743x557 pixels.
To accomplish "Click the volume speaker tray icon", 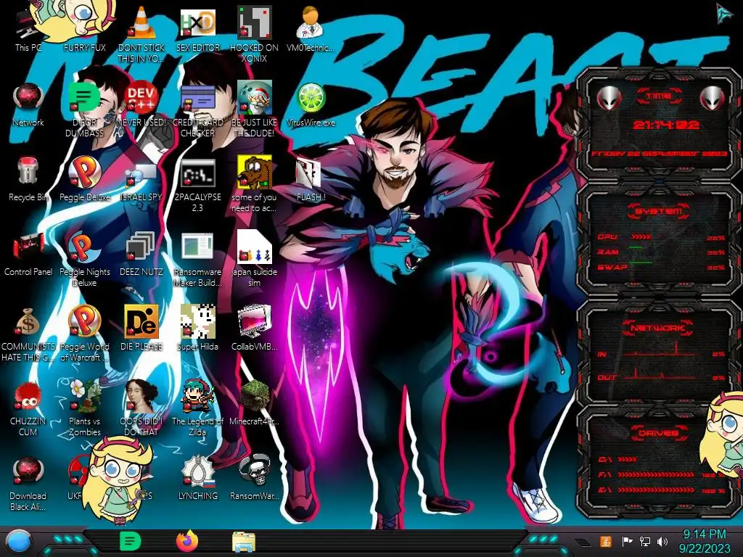I will (662, 541).
